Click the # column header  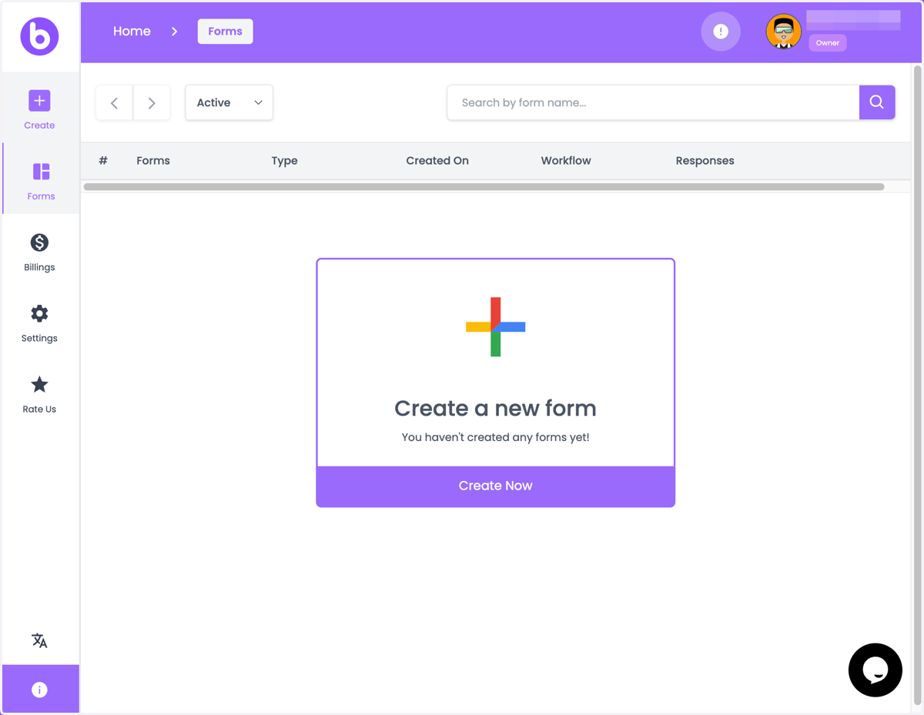pyautogui.click(x=103, y=161)
